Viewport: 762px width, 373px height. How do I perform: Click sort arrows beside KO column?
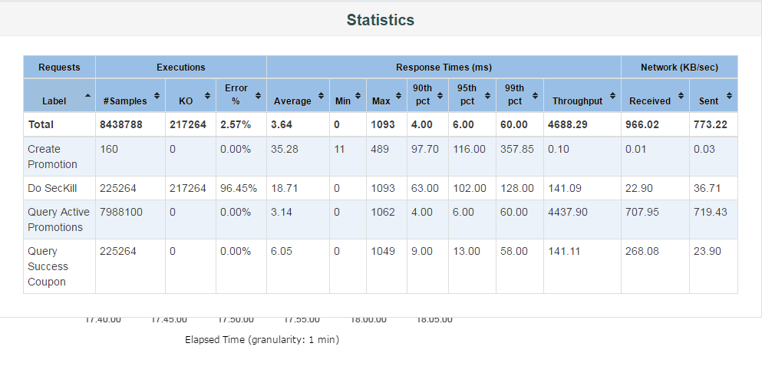[206, 95]
